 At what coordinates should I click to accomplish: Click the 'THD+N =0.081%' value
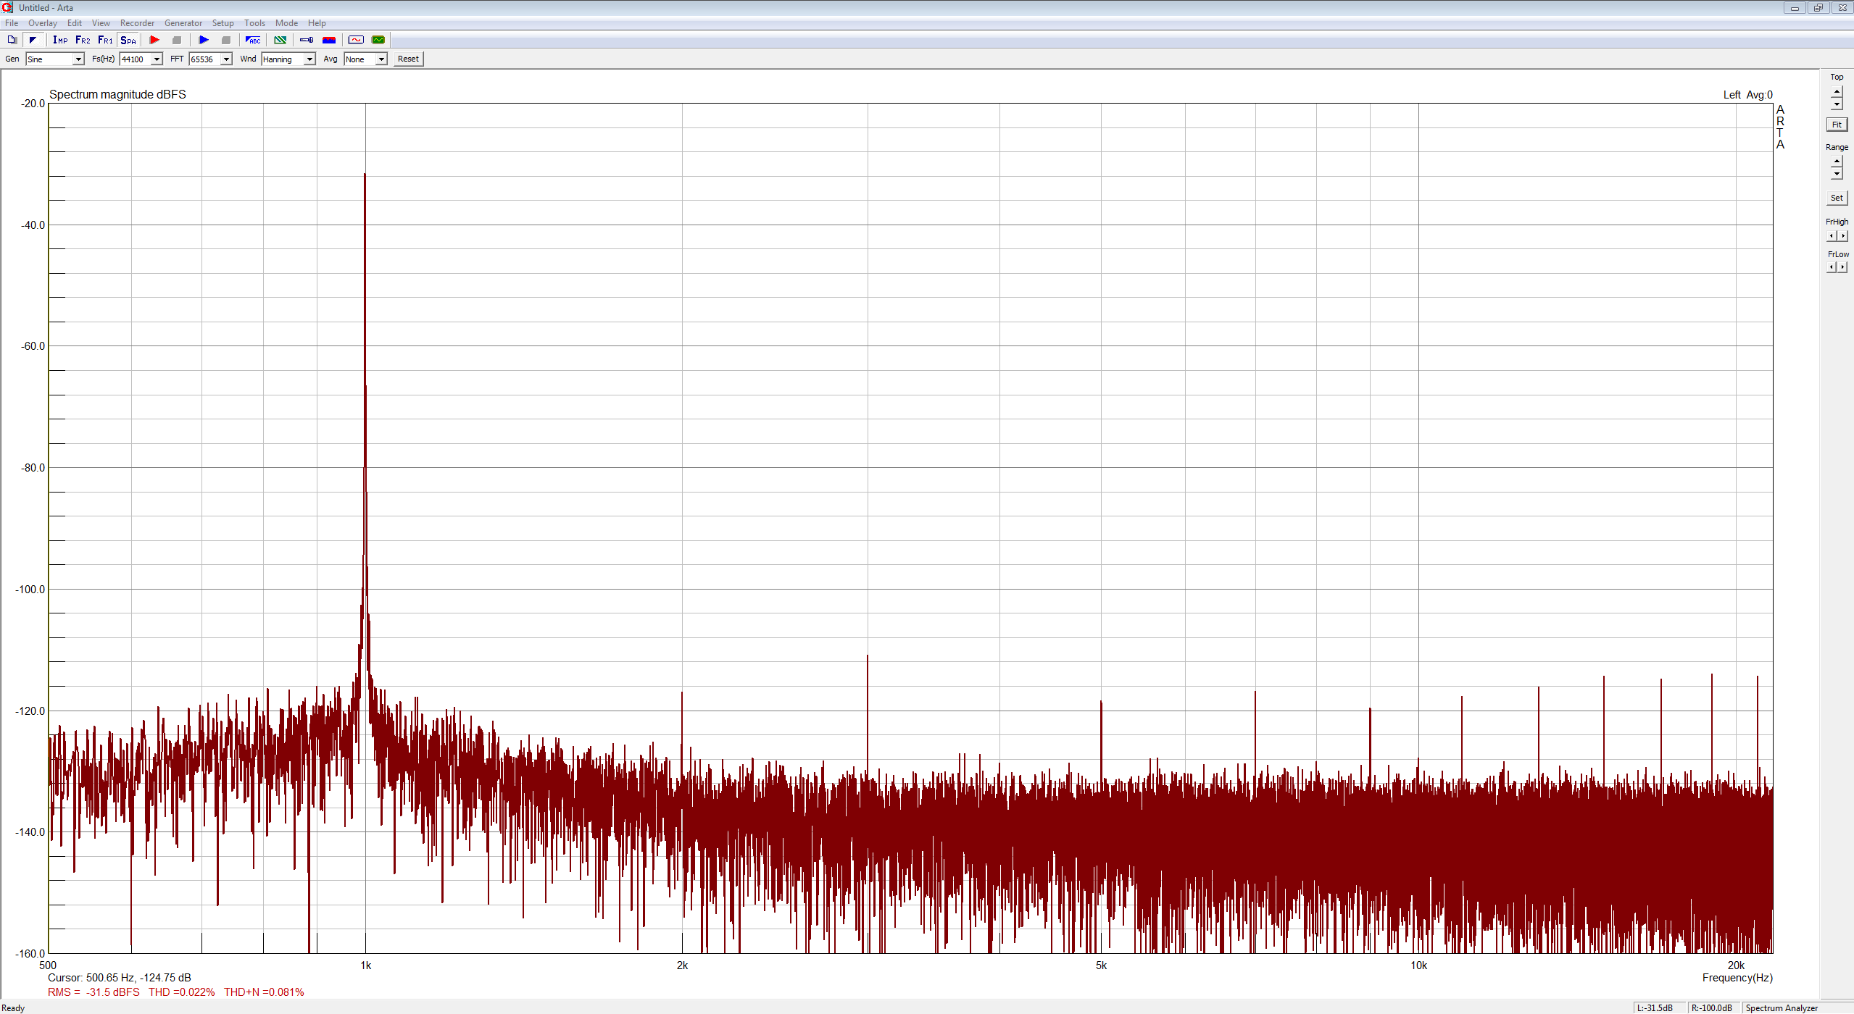264,992
